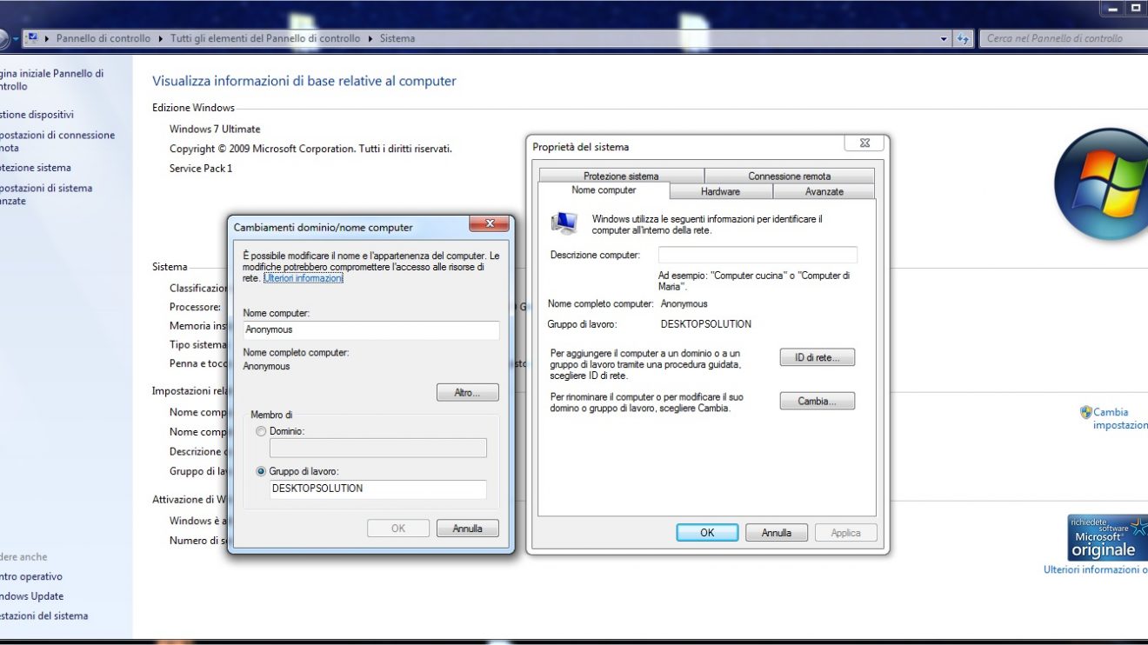Click the "Visualizza informazioni di base" heading

coord(304,81)
